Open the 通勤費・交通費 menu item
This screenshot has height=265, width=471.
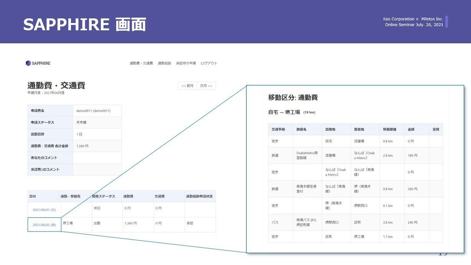pyautogui.click(x=141, y=63)
